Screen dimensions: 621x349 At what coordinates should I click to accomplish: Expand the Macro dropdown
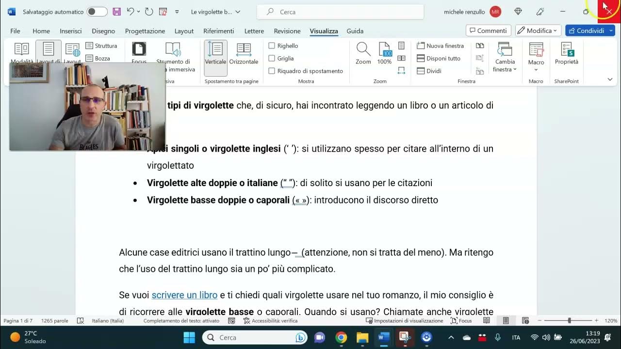(536, 70)
